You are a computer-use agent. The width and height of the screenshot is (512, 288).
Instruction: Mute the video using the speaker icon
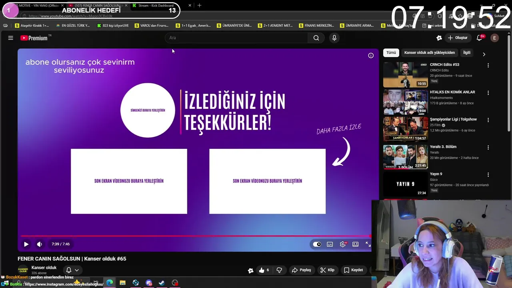[39, 244]
